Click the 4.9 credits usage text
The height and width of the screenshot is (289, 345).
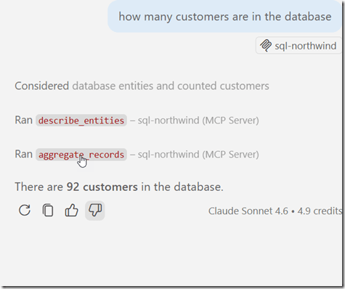click(320, 211)
